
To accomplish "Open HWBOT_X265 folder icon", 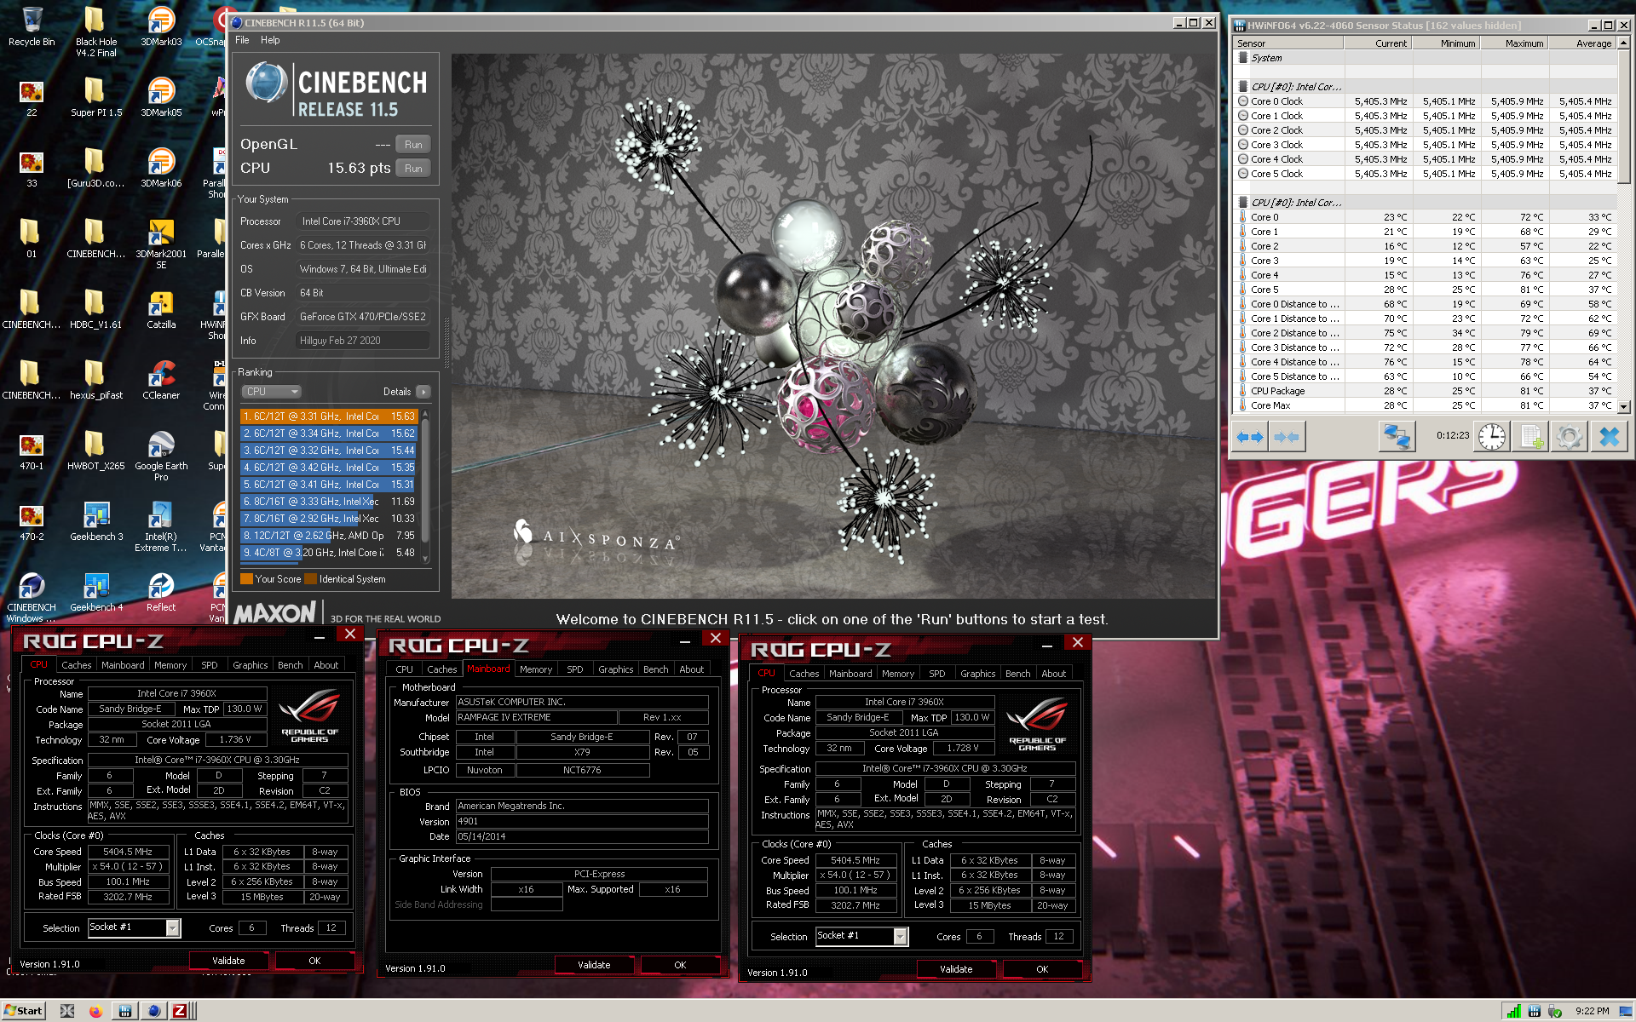I will (96, 450).
